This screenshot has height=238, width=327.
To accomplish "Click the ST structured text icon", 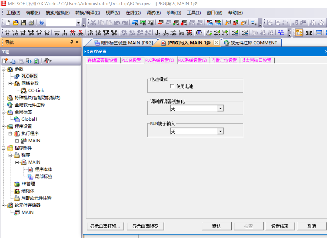I will [199, 33].
